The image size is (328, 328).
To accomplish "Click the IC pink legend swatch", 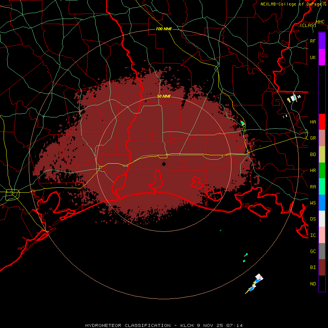I will (x=322, y=235).
